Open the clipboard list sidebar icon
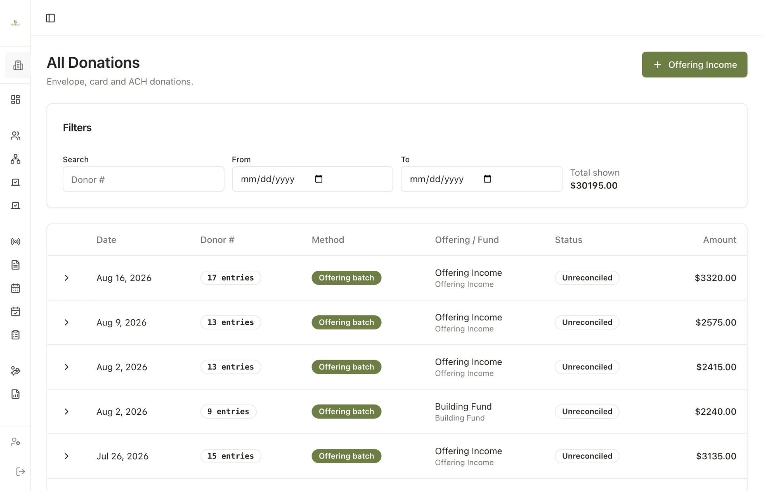This screenshot has width=763, height=491. (x=15, y=335)
